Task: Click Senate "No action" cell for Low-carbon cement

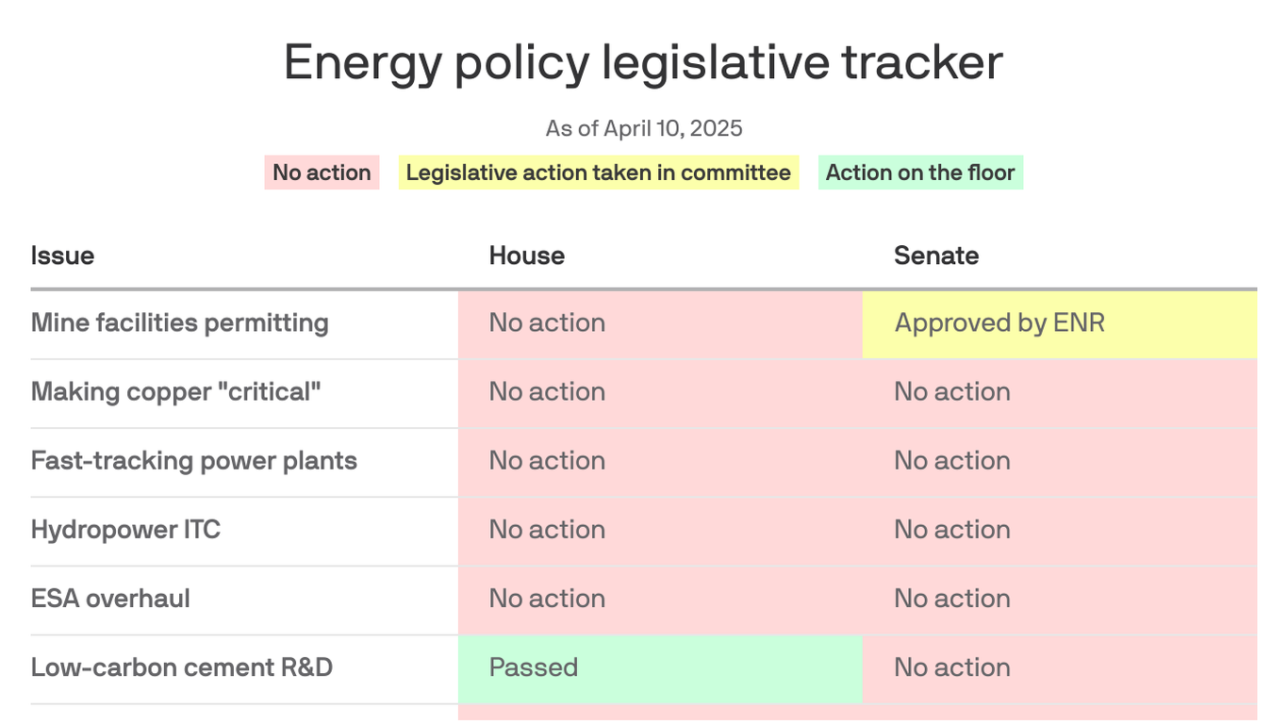Action: point(1060,668)
